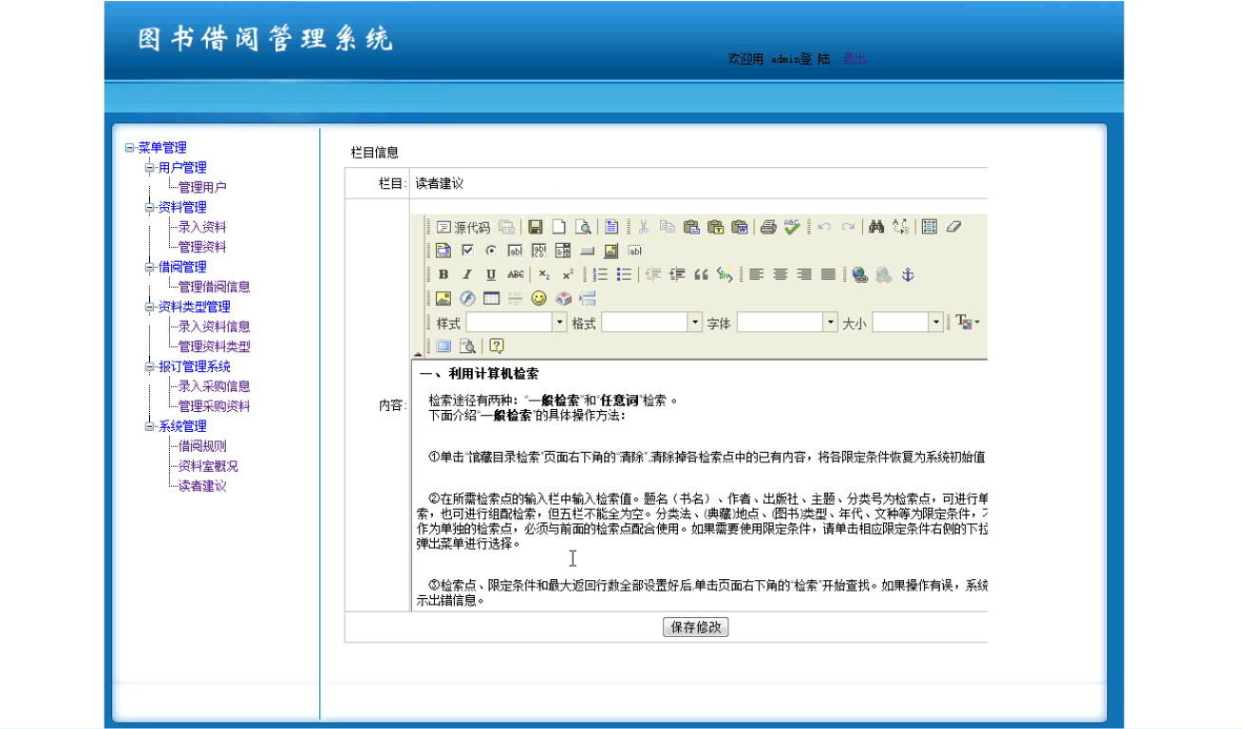Insert a hyperlink with the globe-chain icon
This screenshot has height=729, width=1242.
860,274
